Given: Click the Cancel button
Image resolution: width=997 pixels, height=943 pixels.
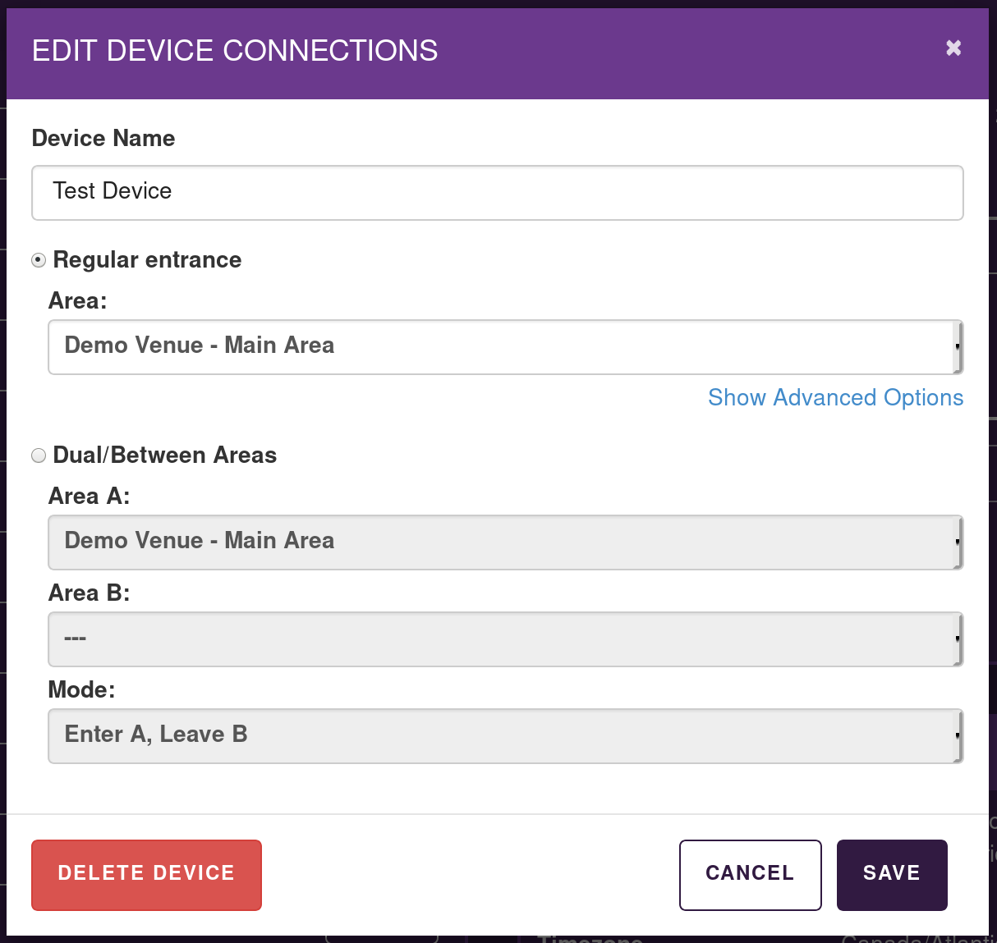Looking at the screenshot, I should [x=750, y=875].
